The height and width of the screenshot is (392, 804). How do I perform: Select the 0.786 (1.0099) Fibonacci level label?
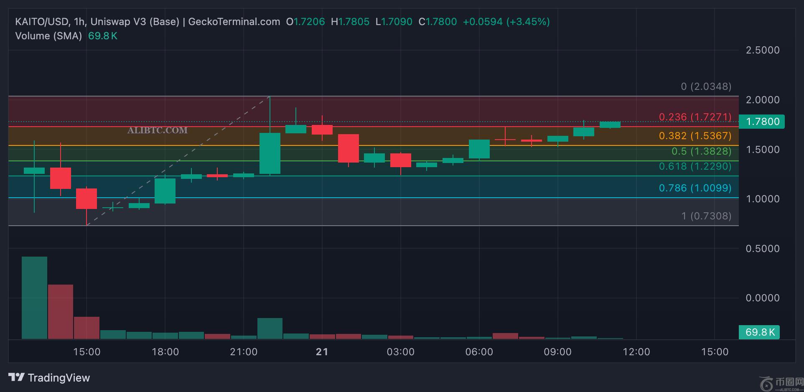695,188
